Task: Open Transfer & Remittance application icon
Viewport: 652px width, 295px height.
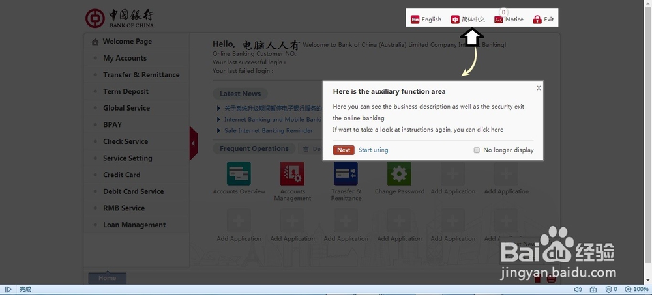Action: click(x=346, y=173)
